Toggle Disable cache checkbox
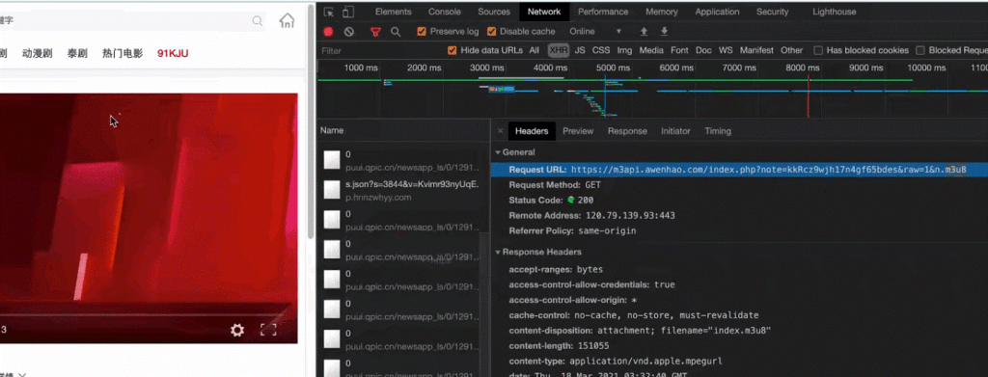 [x=491, y=32]
